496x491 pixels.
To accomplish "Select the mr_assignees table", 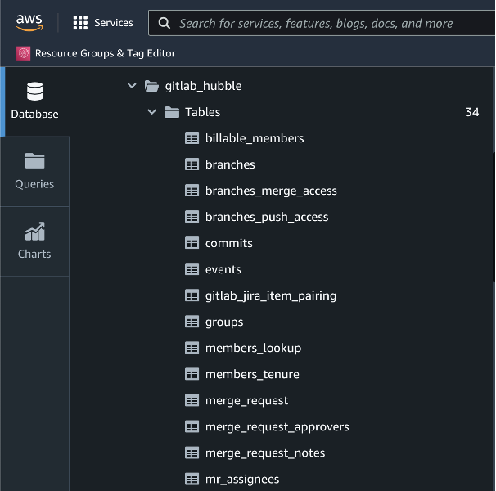I will tap(242, 480).
